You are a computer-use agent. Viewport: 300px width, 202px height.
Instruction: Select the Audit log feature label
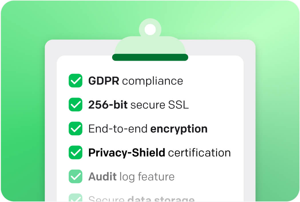click(131, 177)
